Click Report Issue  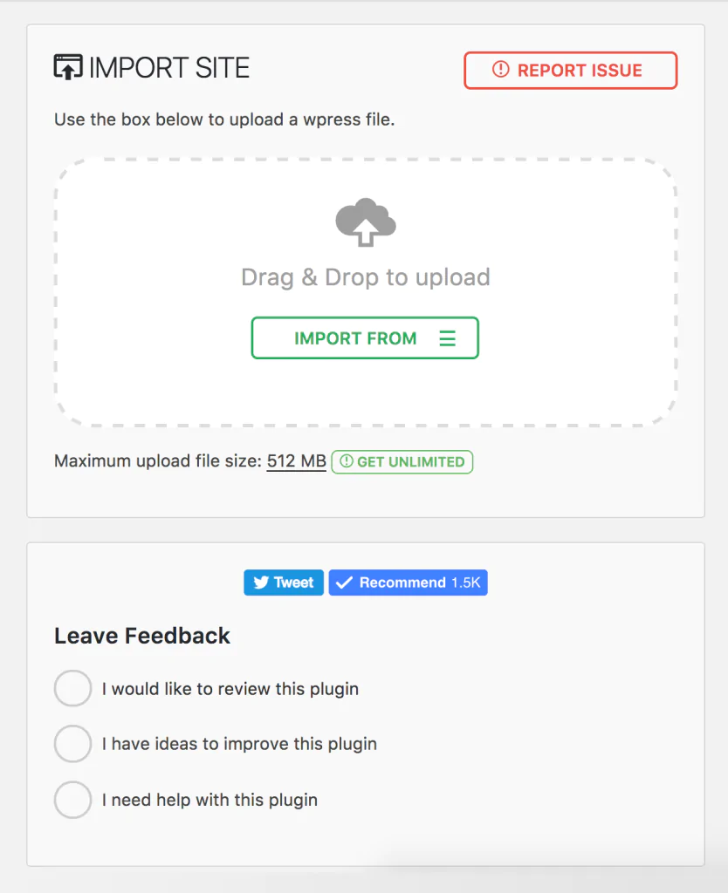click(x=570, y=71)
